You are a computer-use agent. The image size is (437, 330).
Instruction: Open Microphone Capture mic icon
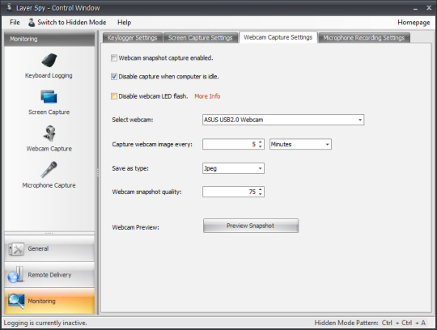pos(49,170)
